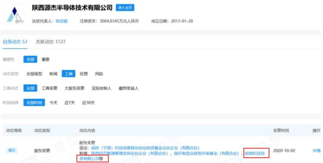Filter time by 近30天
Viewport: 323px width, 163px height.
tap(88, 103)
